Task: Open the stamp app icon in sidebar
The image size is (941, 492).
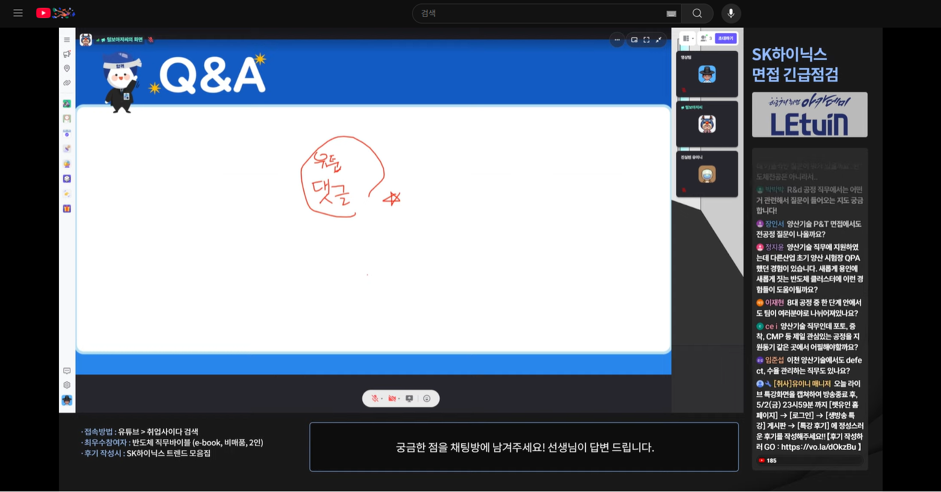Action: click(x=67, y=149)
